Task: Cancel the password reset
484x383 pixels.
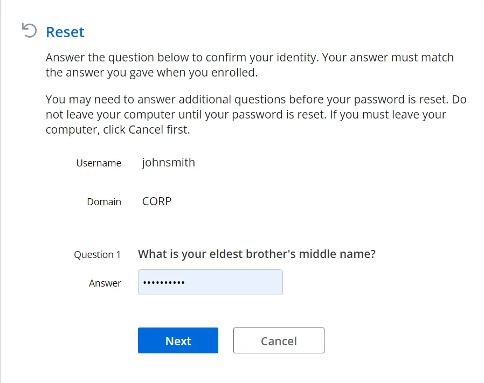Action: coord(279,340)
